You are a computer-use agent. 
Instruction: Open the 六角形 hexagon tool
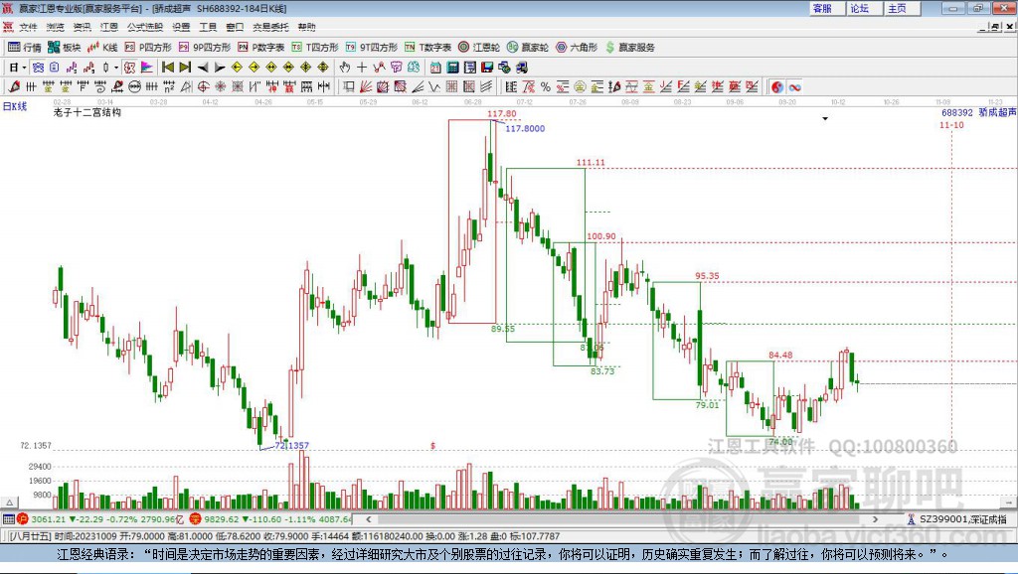tap(577, 48)
